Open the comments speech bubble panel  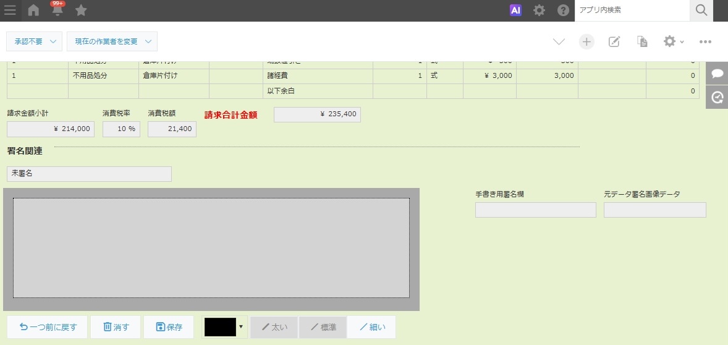click(x=717, y=74)
